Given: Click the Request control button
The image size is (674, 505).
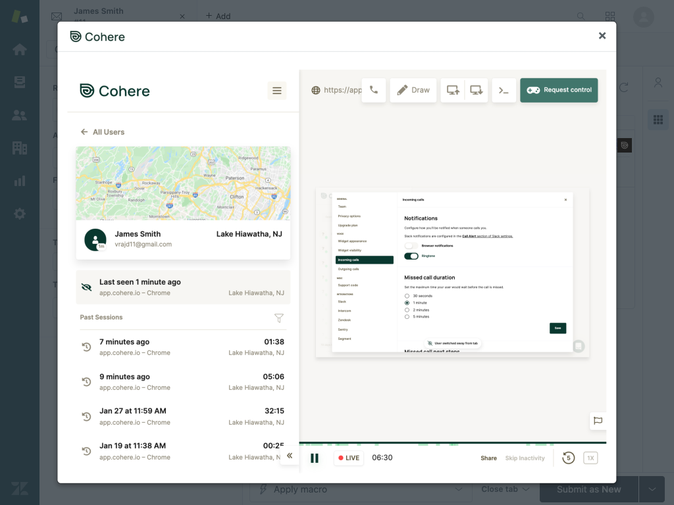Looking at the screenshot, I should pyautogui.click(x=559, y=89).
